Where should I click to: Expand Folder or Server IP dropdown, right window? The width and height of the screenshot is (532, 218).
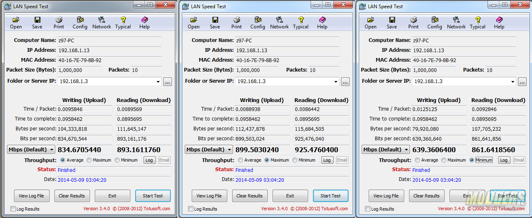[x=513, y=81]
